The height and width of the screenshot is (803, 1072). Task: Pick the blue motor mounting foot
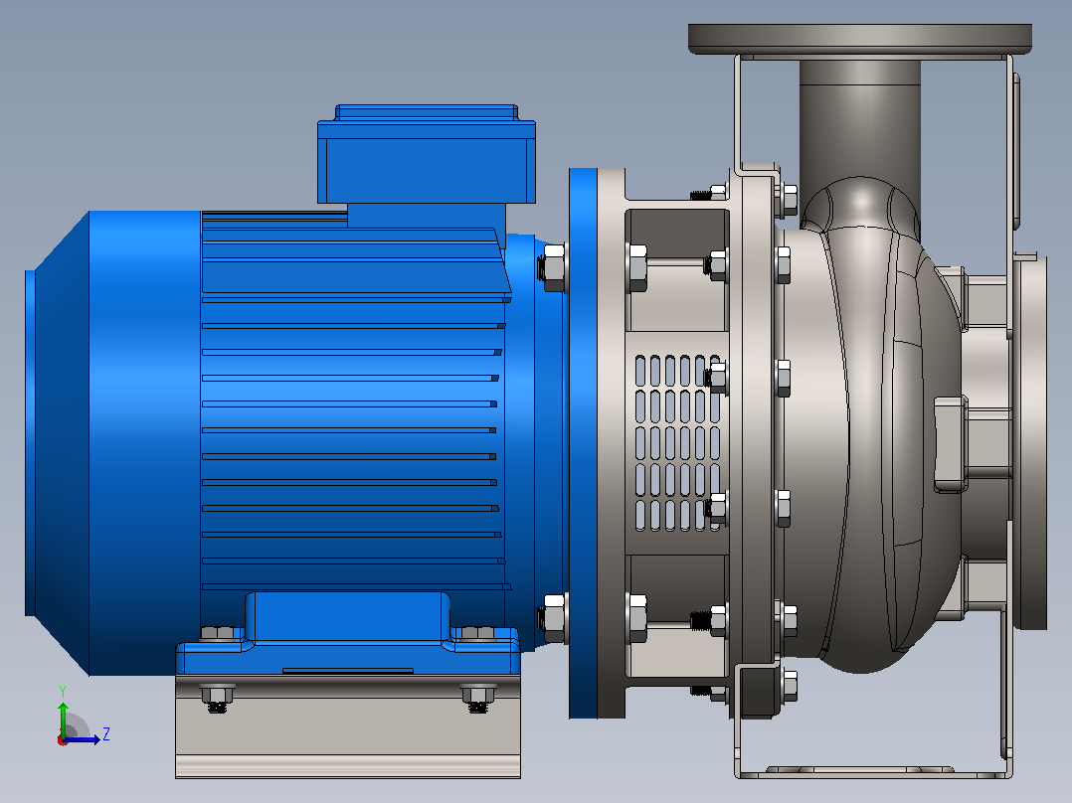pos(348,633)
